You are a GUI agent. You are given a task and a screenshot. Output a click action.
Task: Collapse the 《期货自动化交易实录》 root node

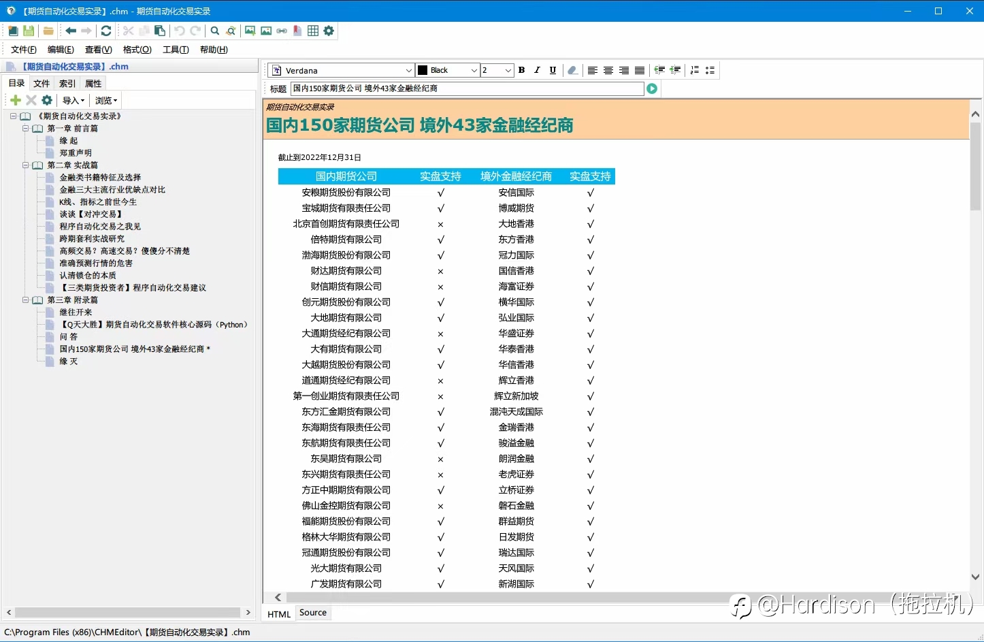(x=13, y=116)
